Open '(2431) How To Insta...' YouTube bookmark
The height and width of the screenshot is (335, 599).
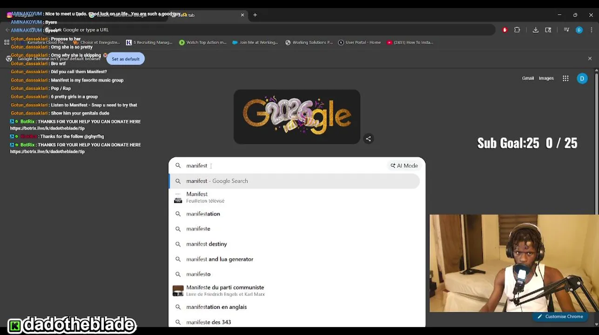(x=410, y=42)
